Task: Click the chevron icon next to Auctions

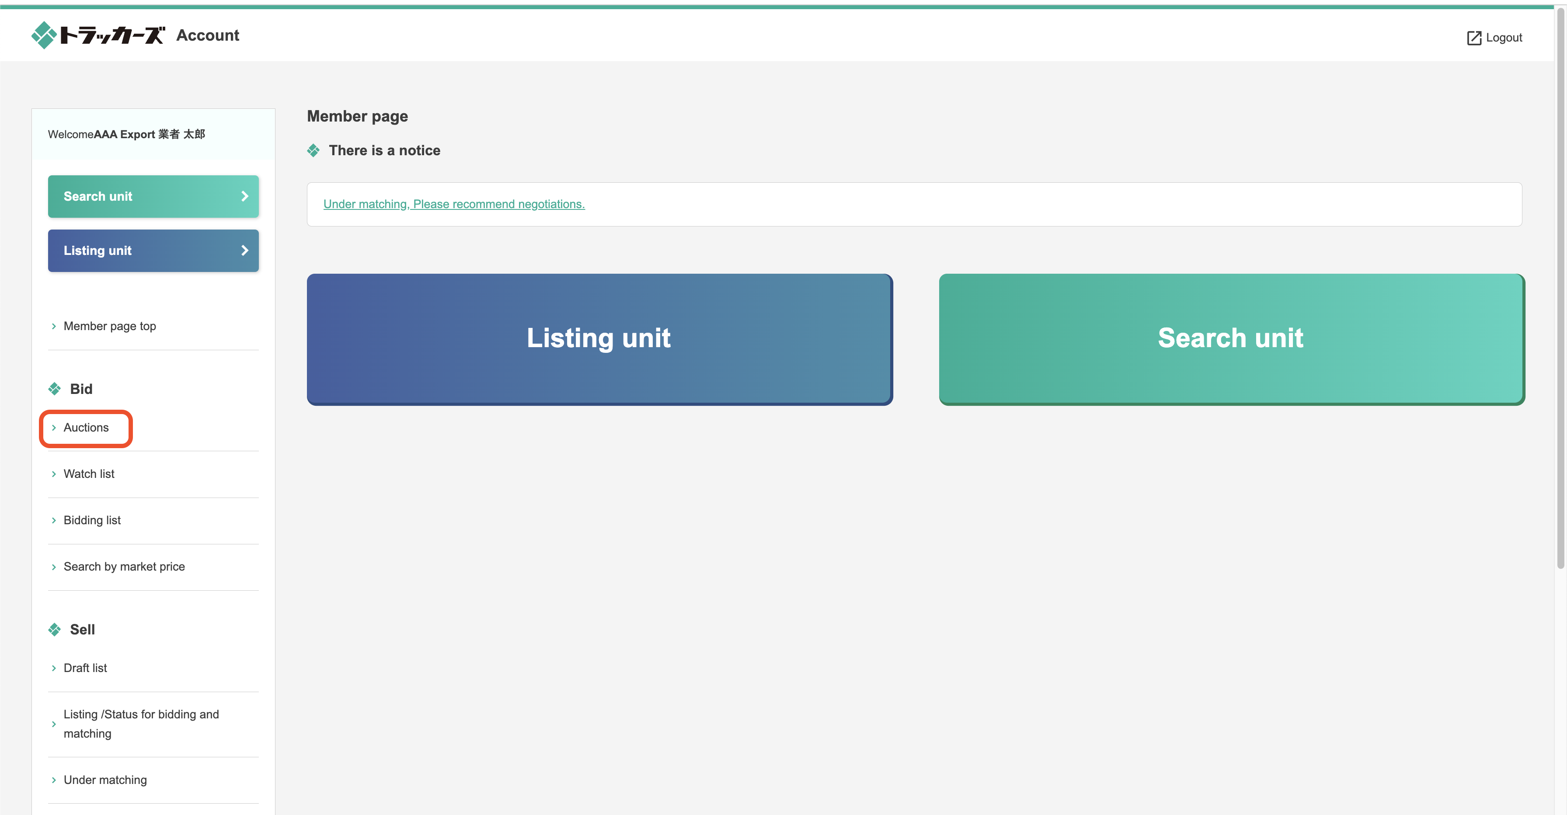Action: 54,427
